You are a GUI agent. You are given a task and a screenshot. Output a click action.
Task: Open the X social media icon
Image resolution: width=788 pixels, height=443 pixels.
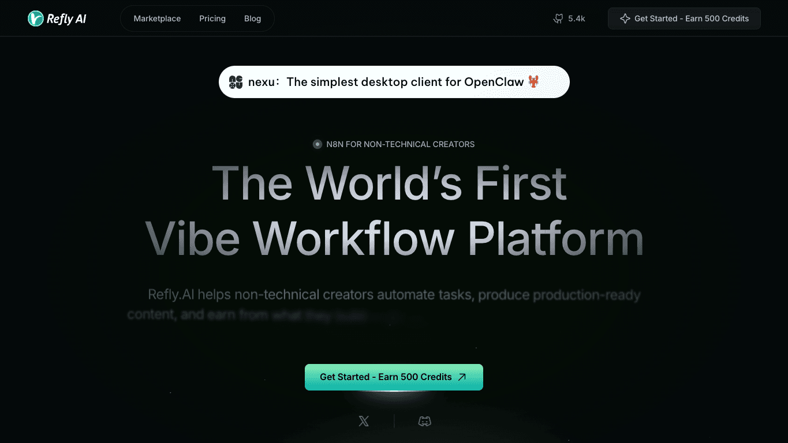[364, 422]
